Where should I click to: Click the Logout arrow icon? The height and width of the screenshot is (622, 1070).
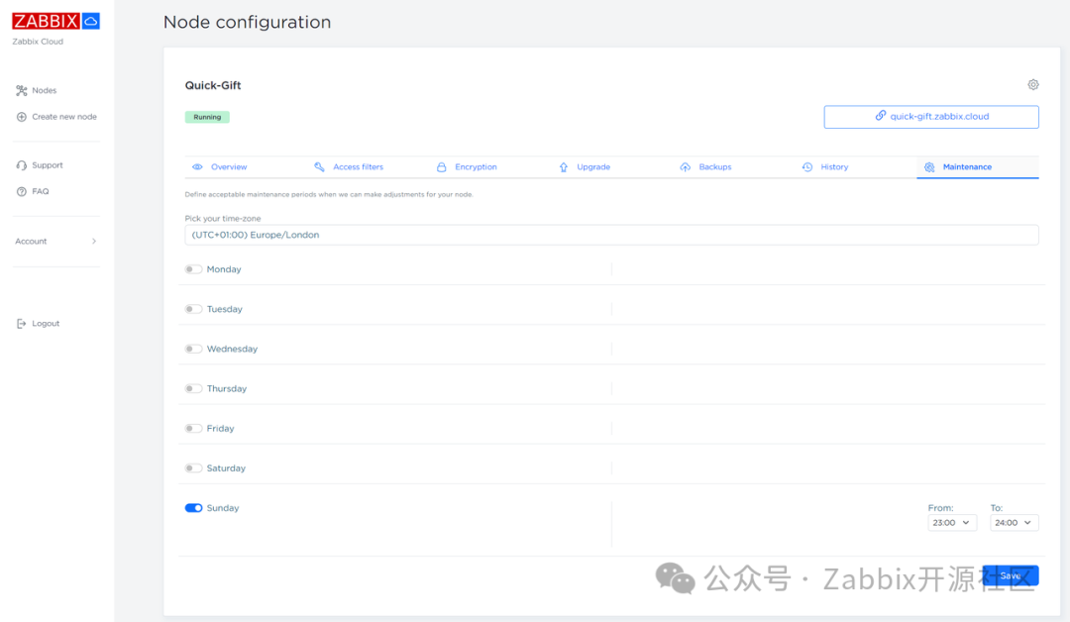pyautogui.click(x=22, y=323)
